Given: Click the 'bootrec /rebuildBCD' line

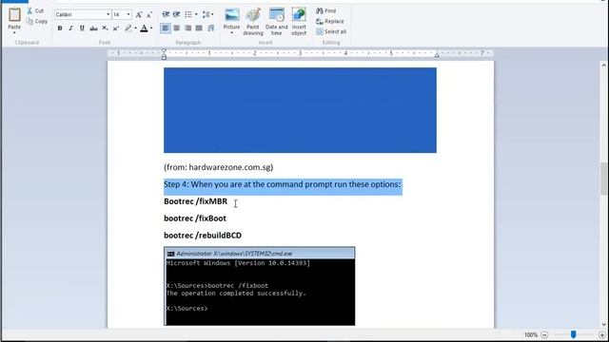Looking at the screenshot, I should tap(203, 236).
